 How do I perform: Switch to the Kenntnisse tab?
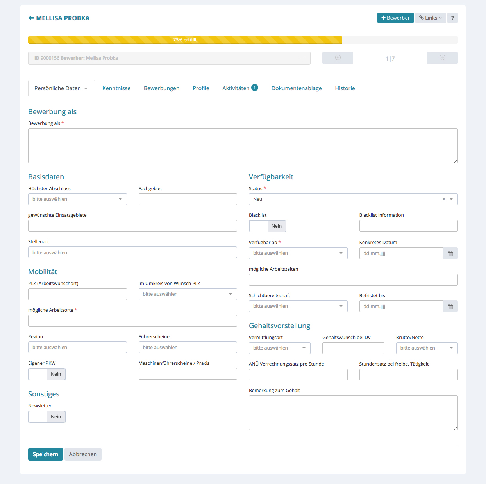point(116,88)
